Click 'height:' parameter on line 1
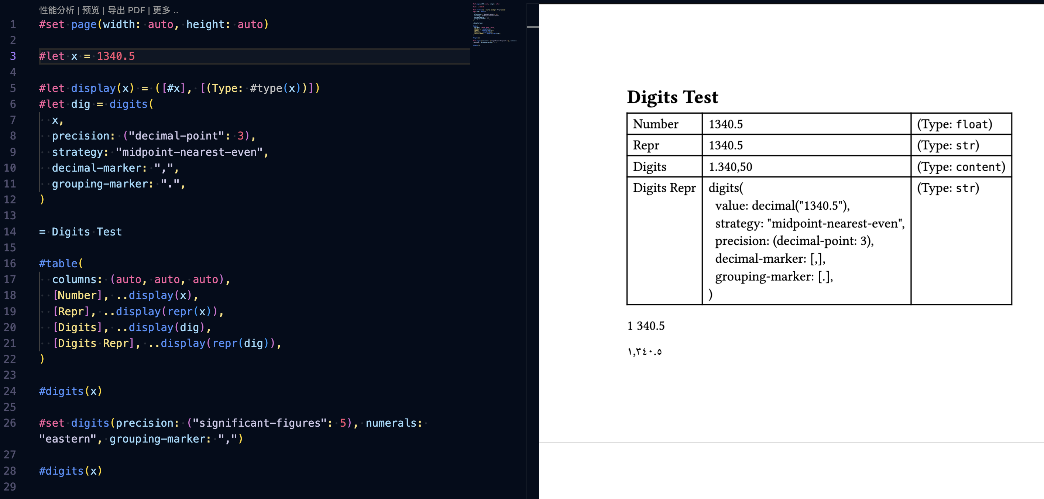This screenshot has width=1044, height=499. pos(208,25)
